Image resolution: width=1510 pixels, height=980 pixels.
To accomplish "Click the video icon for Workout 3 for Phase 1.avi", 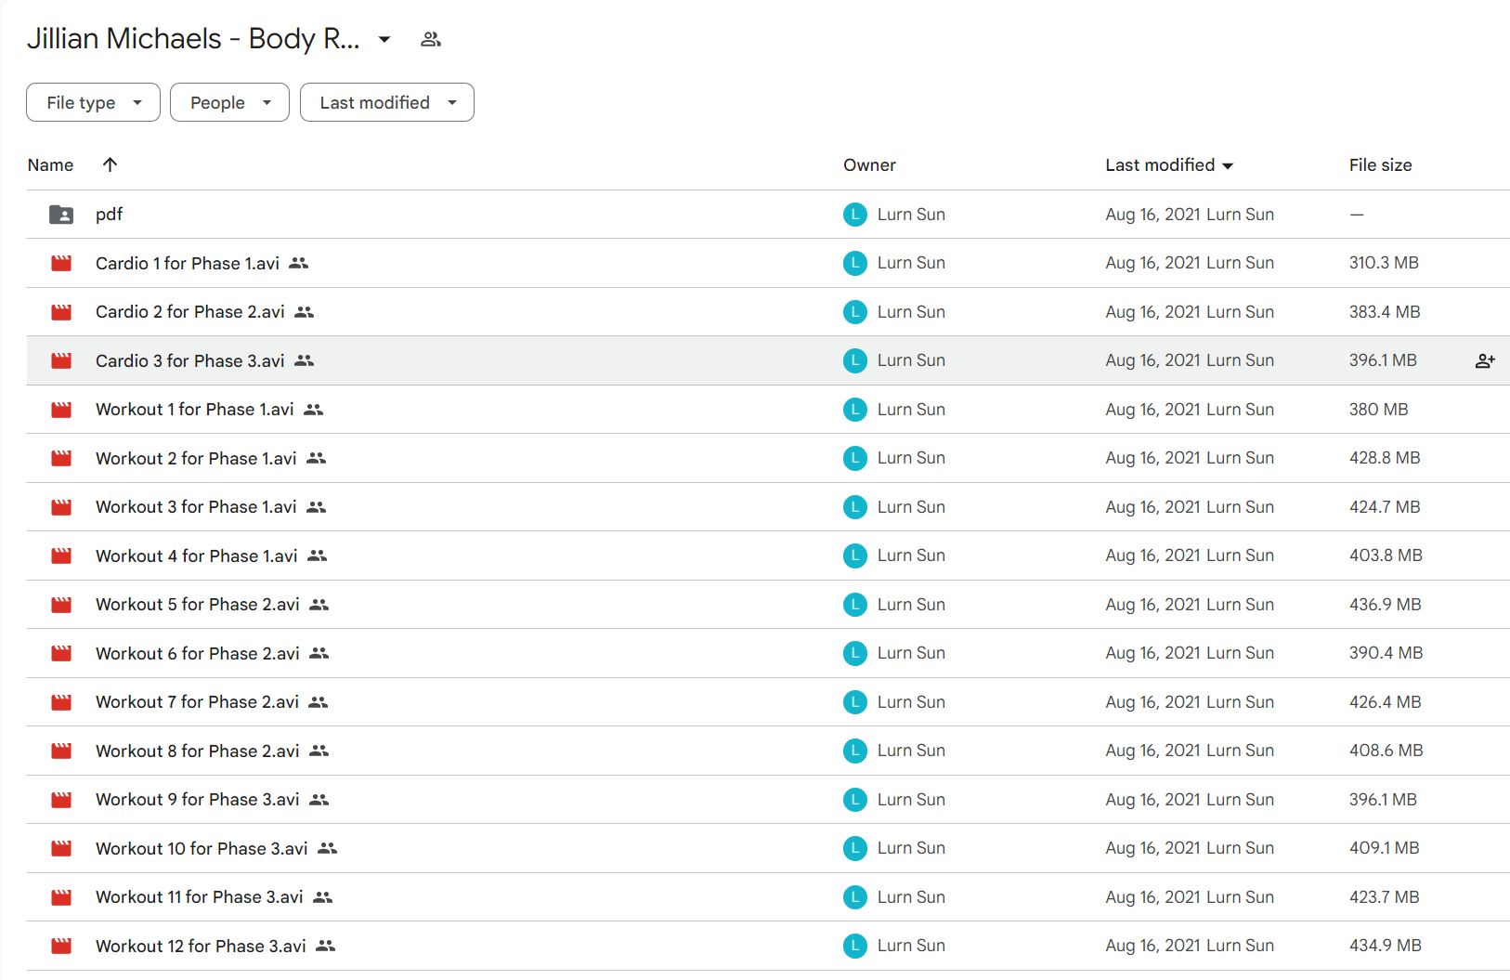I will point(61,507).
